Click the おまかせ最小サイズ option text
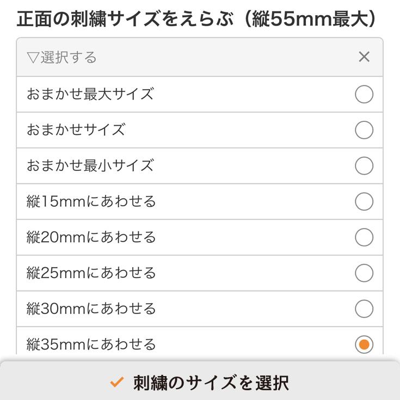This screenshot has width=400, height=400. pyautogui.click(x=90, y=165)
